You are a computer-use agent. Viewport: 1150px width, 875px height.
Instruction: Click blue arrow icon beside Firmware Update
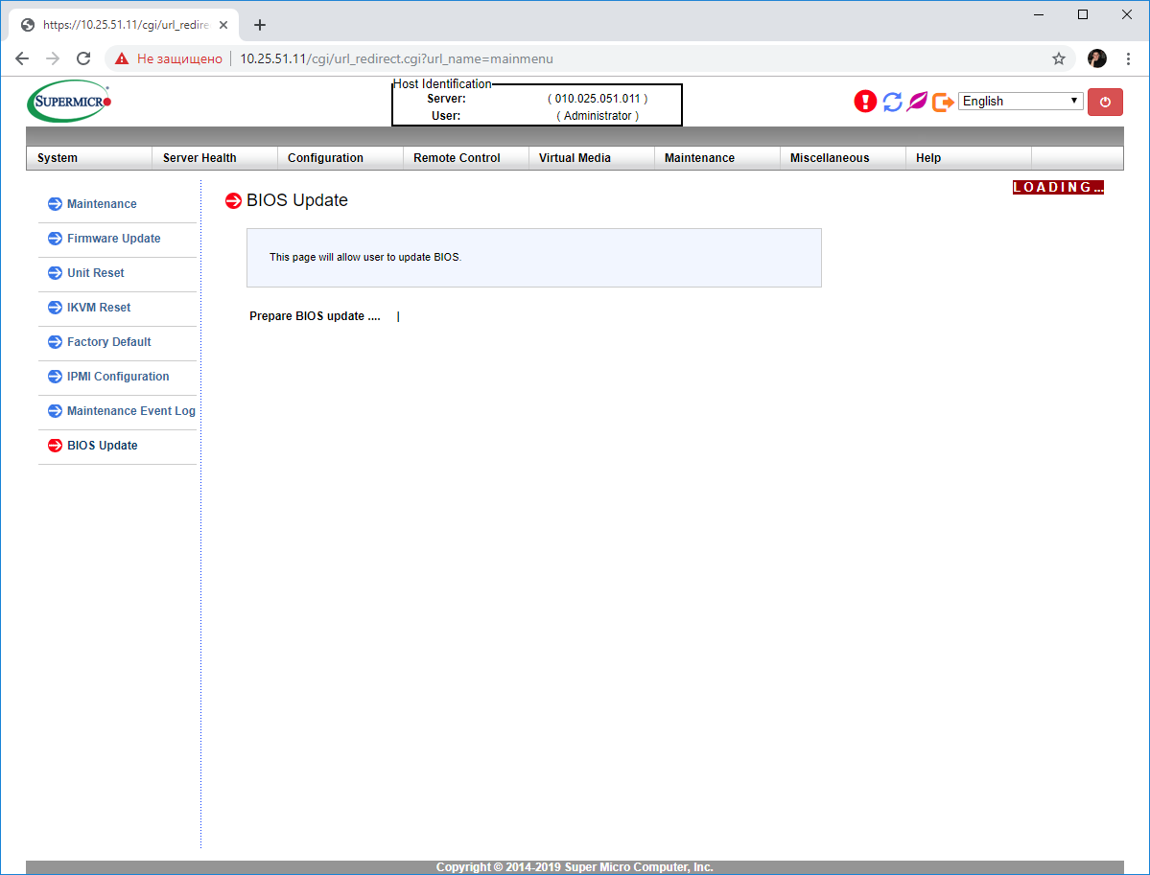pyautogui.click(x=55, y=239)
